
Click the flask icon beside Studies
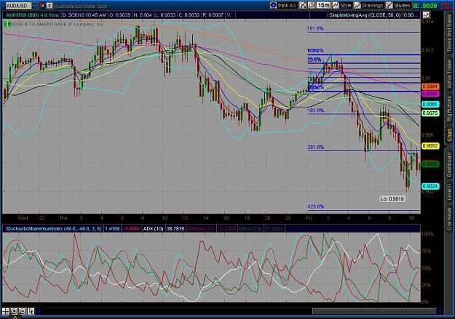[x=389, y=5]
